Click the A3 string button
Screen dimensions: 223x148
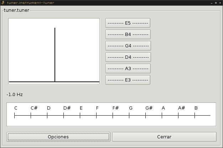click(128, 69)
